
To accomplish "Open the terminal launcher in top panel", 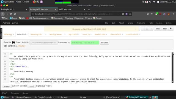I will (38, 2).
